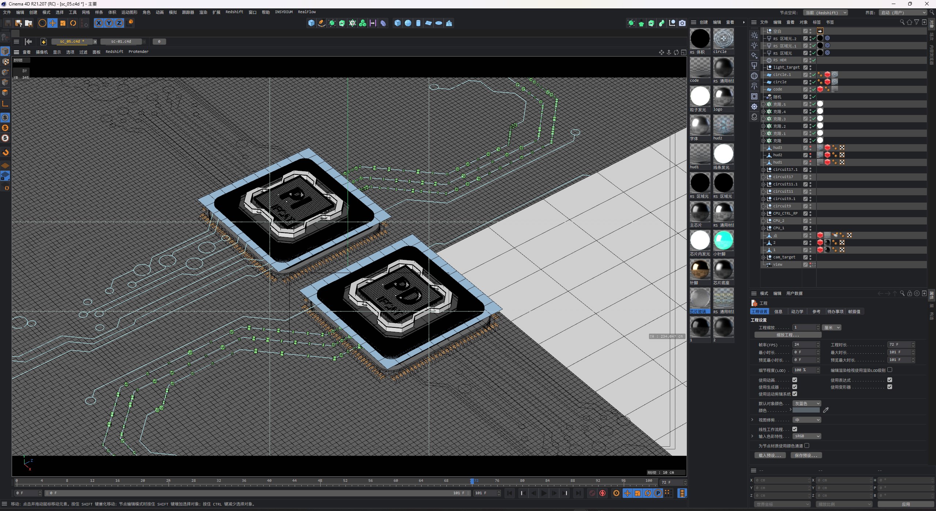
Task: Open the Redshift menu in main menu bar
Action: click(234, 12)
